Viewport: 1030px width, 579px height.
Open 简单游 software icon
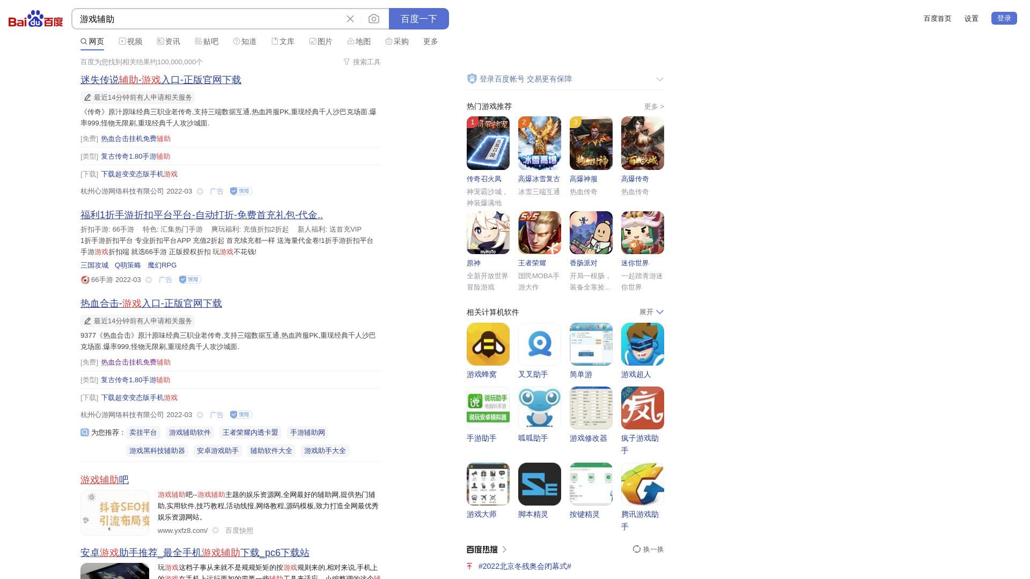tap(591, 344)
